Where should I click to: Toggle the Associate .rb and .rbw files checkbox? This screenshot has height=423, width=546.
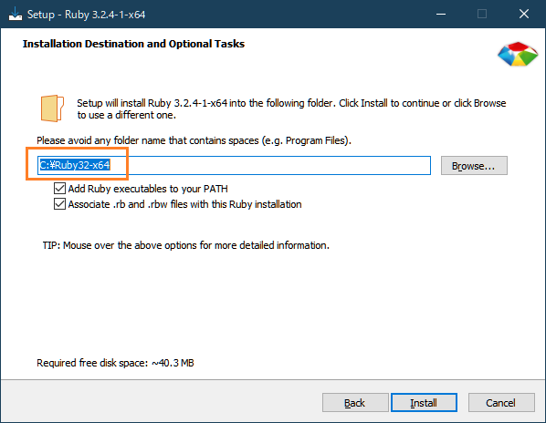pyautogui.click(x=59, y=204)
